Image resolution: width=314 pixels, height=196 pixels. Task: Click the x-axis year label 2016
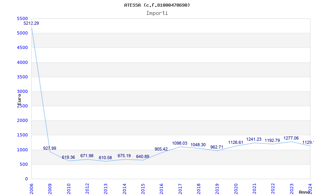tap(161, 189)
